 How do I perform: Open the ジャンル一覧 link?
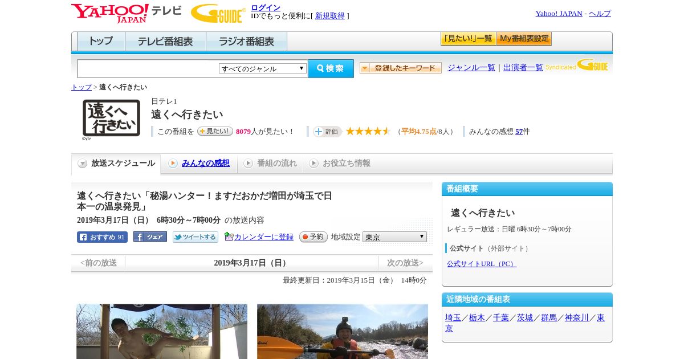pyautogui.click(x=471, y=68)
